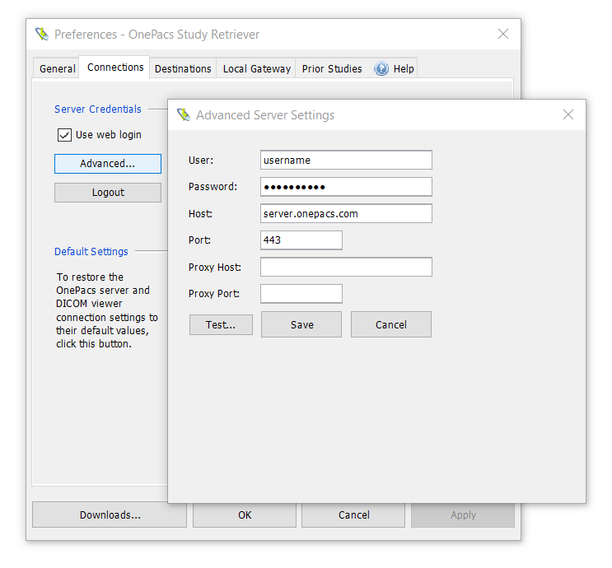Go to the Local Gateway tab
This screenshot has width=612, height=568.
pos(256,68)
